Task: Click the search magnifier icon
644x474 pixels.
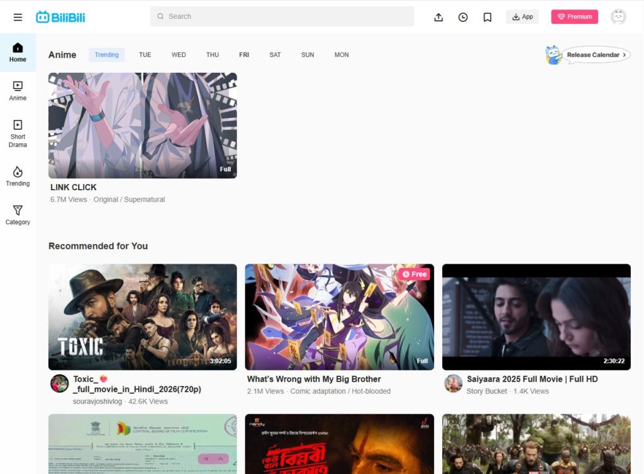Action: pos(160,16)
